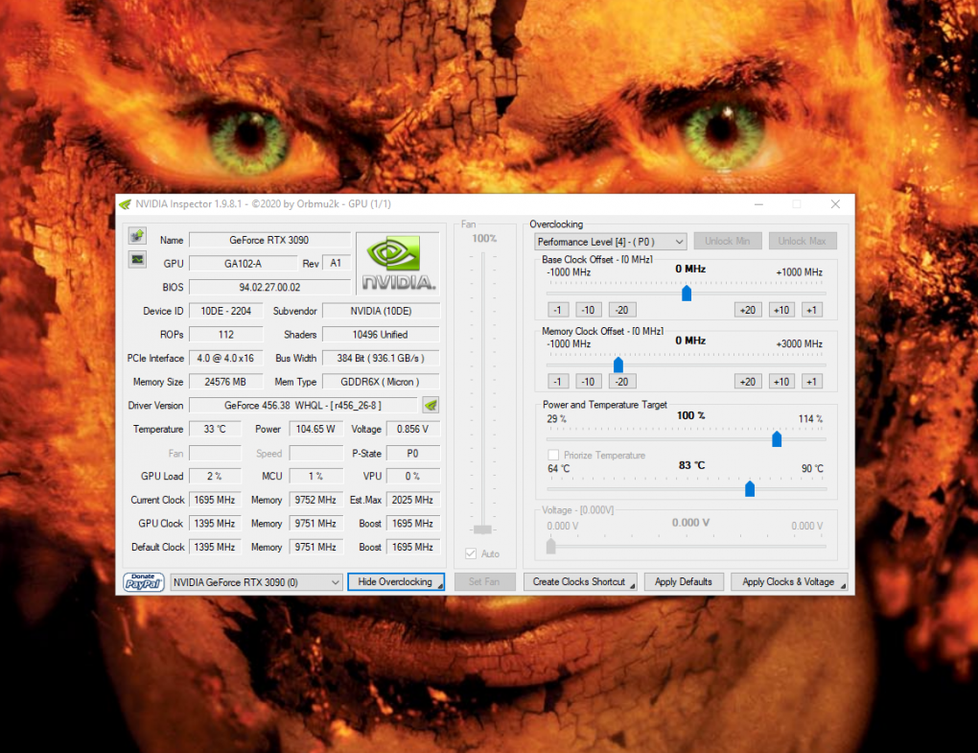Open the NVIDIA GeForce RTX 3090 (0) GPU selector
Viewport: 978px width, 753px height.
pyautogui.click(x=256, y=582)
